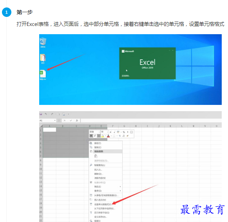Click the Percent Style % icon
This screenshot has height=222, width=228.
pyautogui.click(x=124, y=132)
